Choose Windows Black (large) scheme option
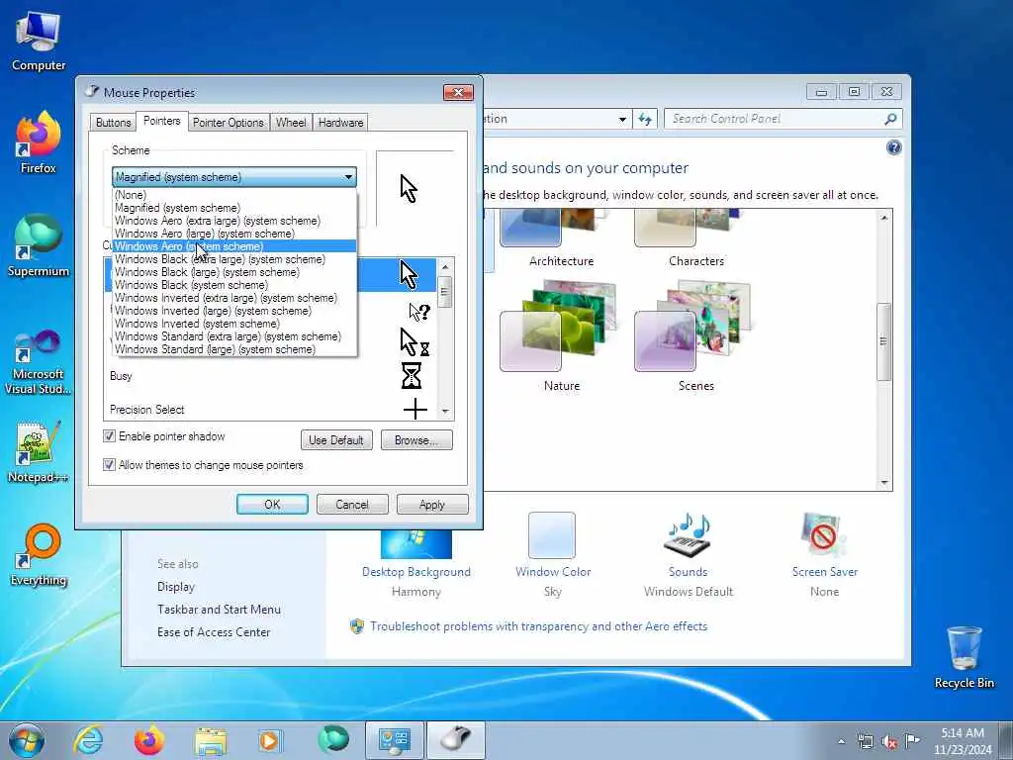This screenshot has width=1013, height=760. pyautogui.click(x=233, y=272)
